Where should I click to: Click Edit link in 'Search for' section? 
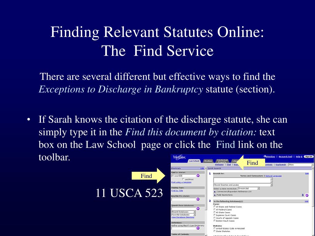[307, 173]
